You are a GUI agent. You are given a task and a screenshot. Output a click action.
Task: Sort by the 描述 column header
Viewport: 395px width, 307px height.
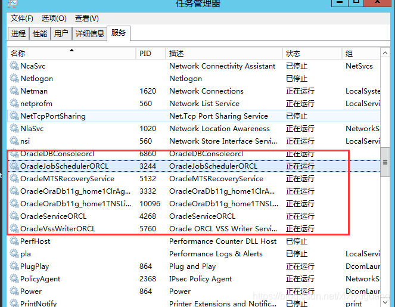click(x=224, y=54)
